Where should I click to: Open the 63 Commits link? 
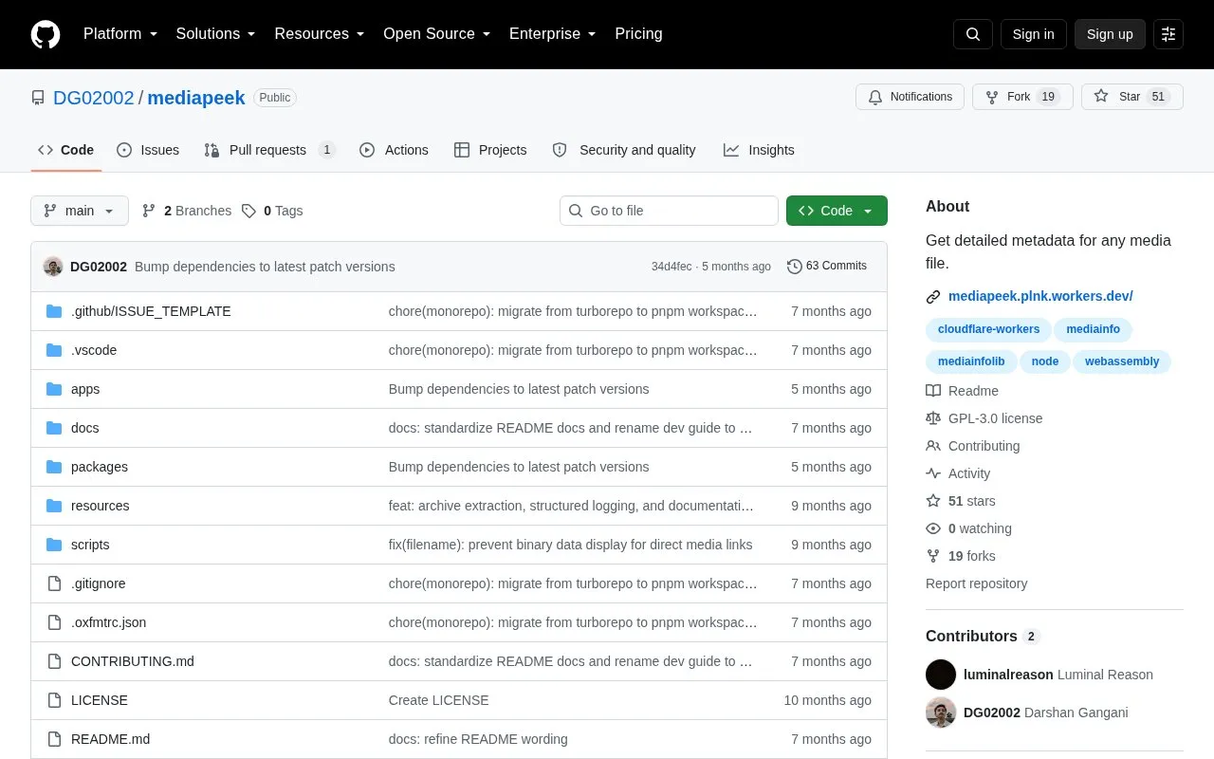(x=827, y=267)
